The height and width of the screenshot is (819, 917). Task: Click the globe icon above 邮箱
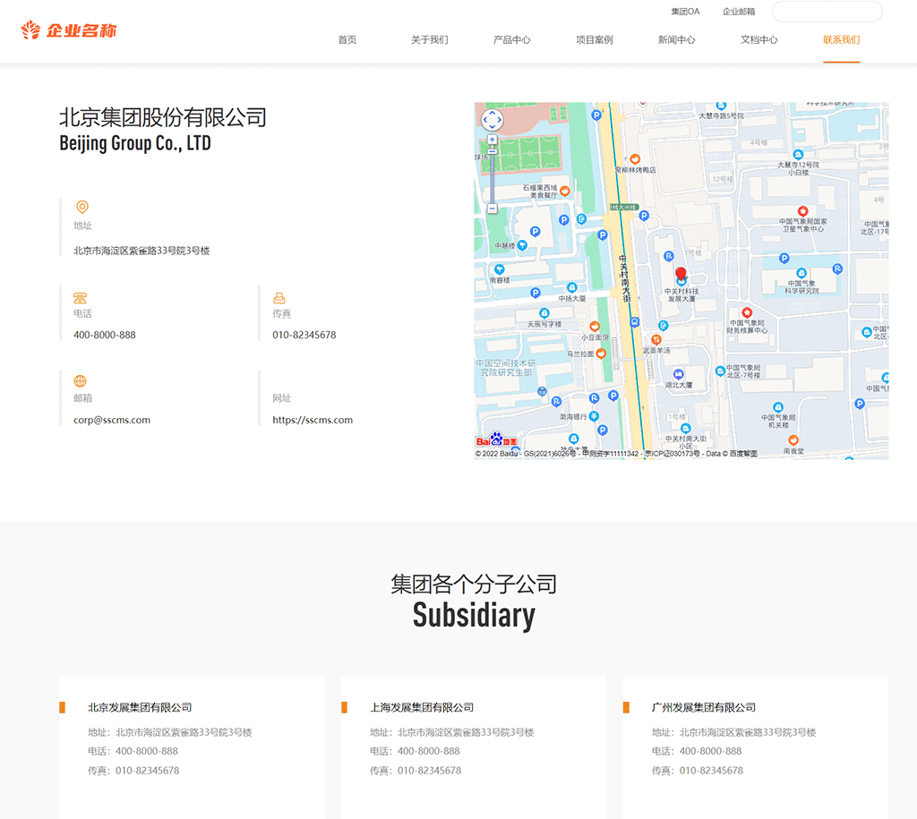click(x=81, y=381)
